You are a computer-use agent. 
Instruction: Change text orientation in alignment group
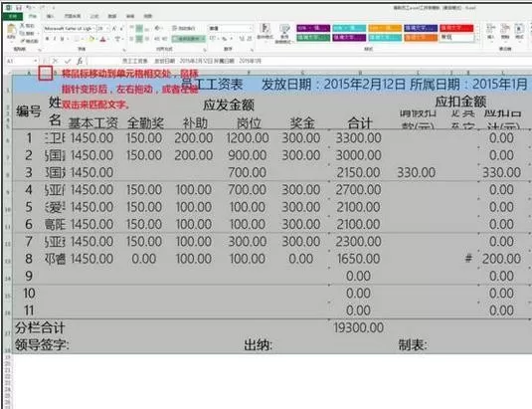158,28
